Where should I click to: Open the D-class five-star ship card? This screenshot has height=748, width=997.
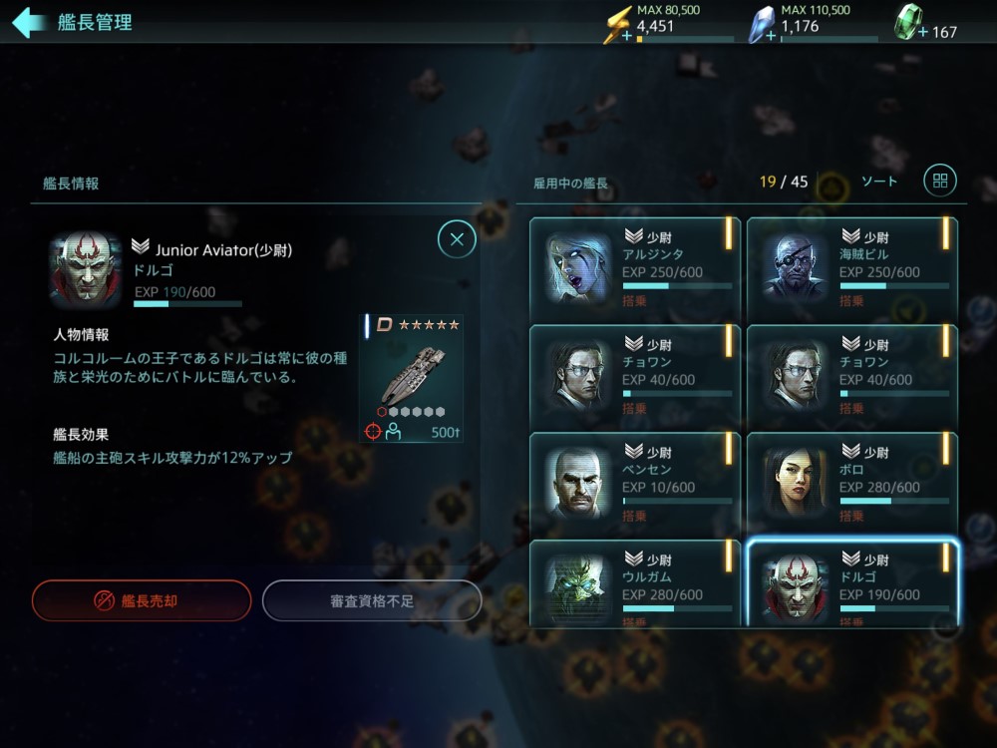pyautogui.click(x=411, y=378)
